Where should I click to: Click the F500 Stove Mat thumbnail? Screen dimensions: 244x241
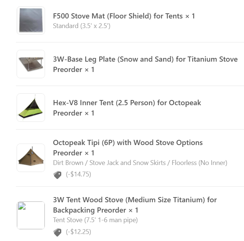pyautogui.click(x=31, y=20)
